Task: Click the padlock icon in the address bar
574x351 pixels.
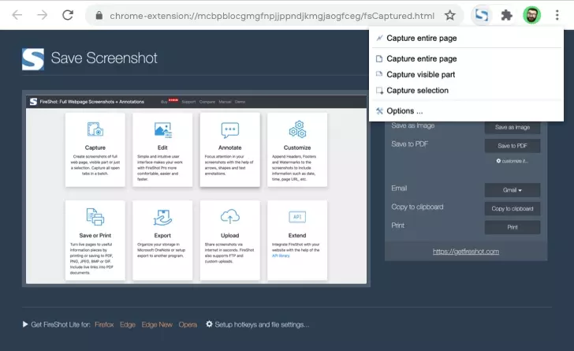Action: click(99, 16)
